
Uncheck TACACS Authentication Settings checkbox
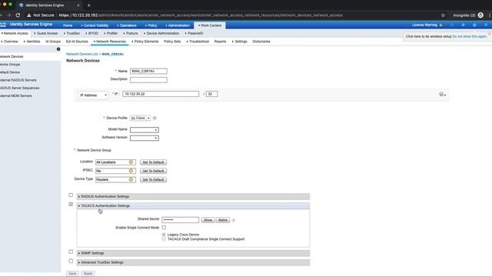click(x=71, y=205)
